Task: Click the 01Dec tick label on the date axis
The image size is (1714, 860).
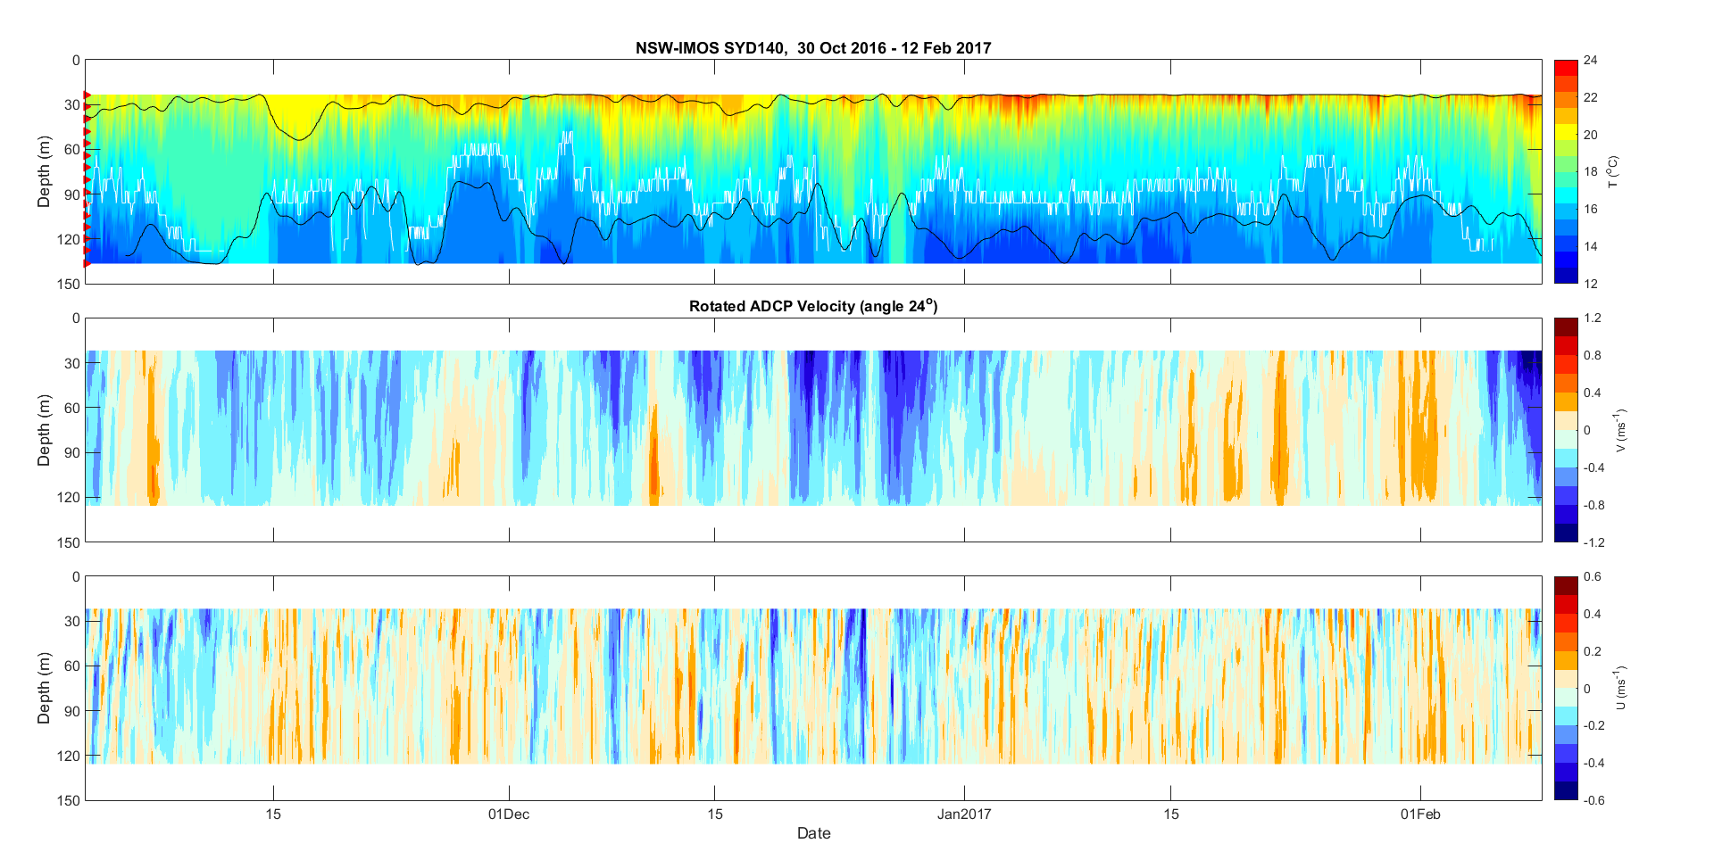Action: [509, 814]
